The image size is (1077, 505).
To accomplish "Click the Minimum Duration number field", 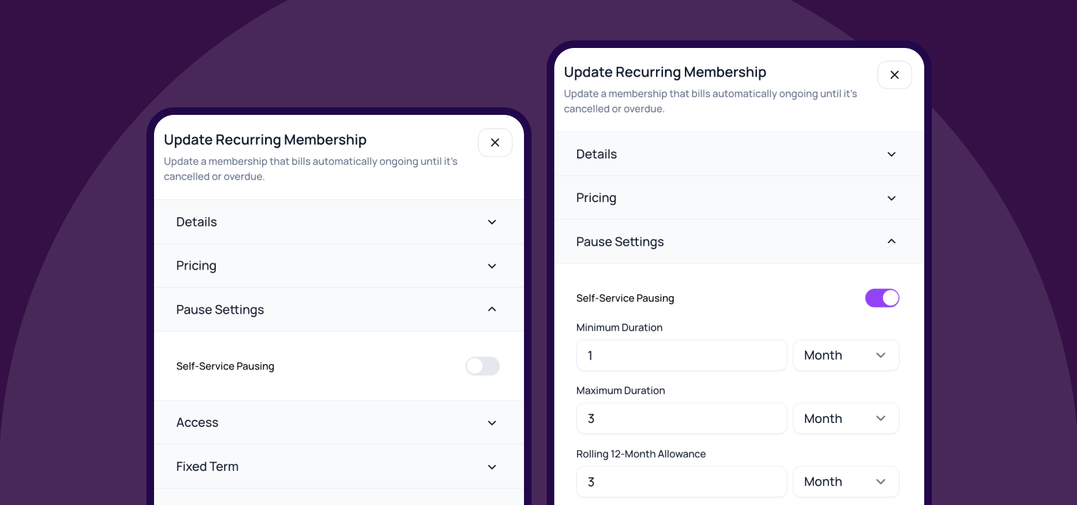I will (x=681, y=355).
